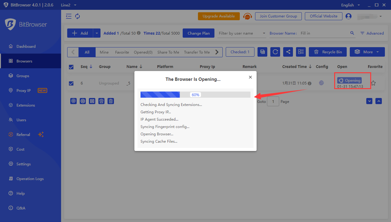Expand the More dropdown button
Viewport: 391px width, 222px height.
click(x=367, y=52)
